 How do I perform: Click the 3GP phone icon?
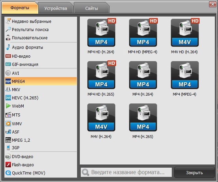pyautogui.click(x=8, y=148)
